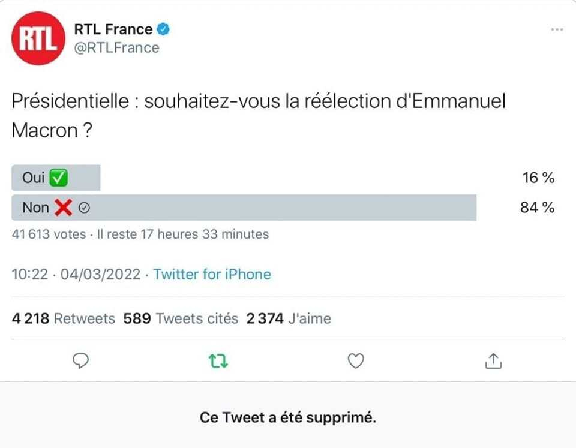
Task: Select the "Oui" poll option
Action: tap(35, 178)
